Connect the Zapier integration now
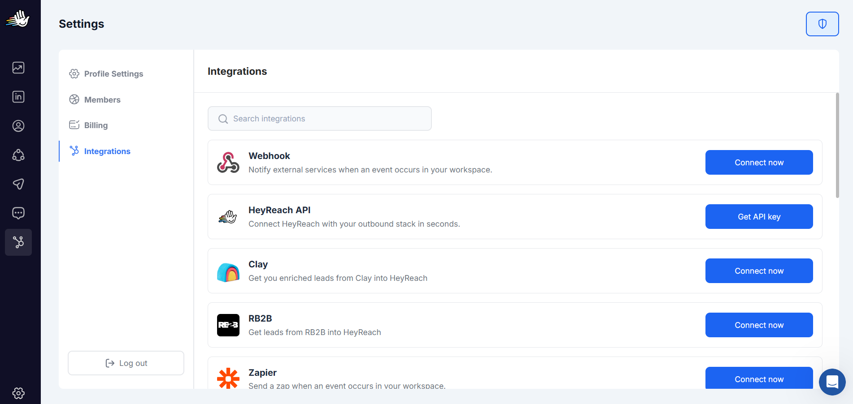This screenshot has height=404, width=853. click(759, 378)
